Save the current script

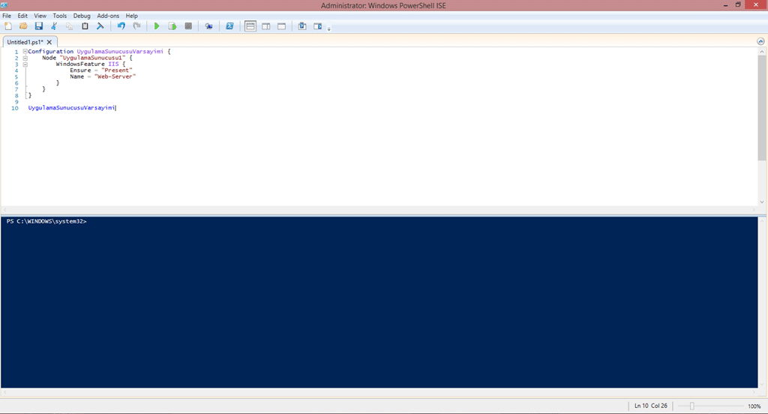point(39,26)
